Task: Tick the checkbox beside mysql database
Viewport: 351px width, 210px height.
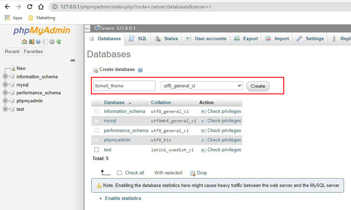Action: click(x=97, y=121)
